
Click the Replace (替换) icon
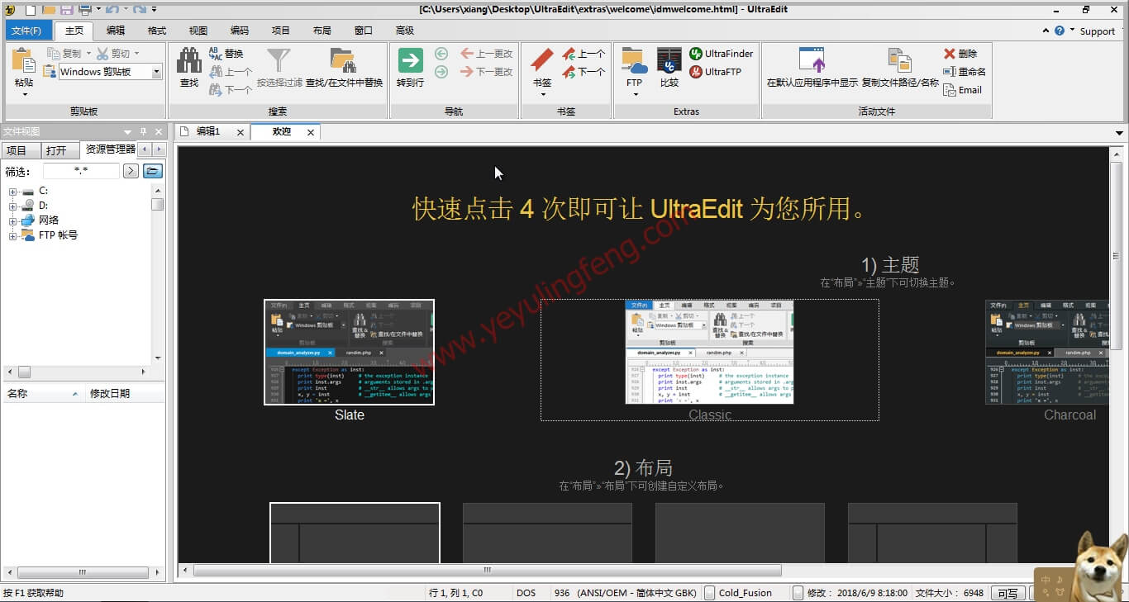216,54
